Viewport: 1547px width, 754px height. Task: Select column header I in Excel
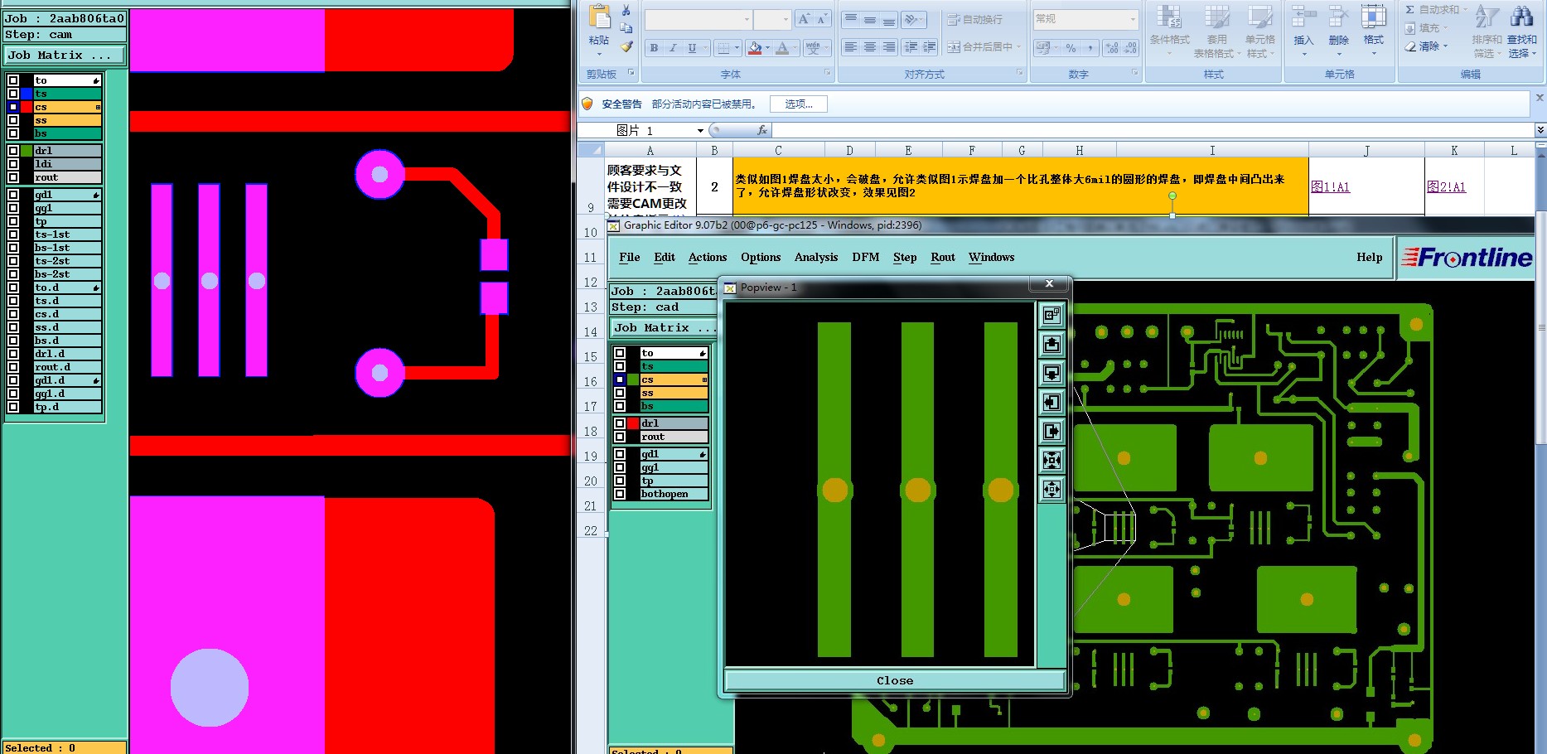[1212, 150]
